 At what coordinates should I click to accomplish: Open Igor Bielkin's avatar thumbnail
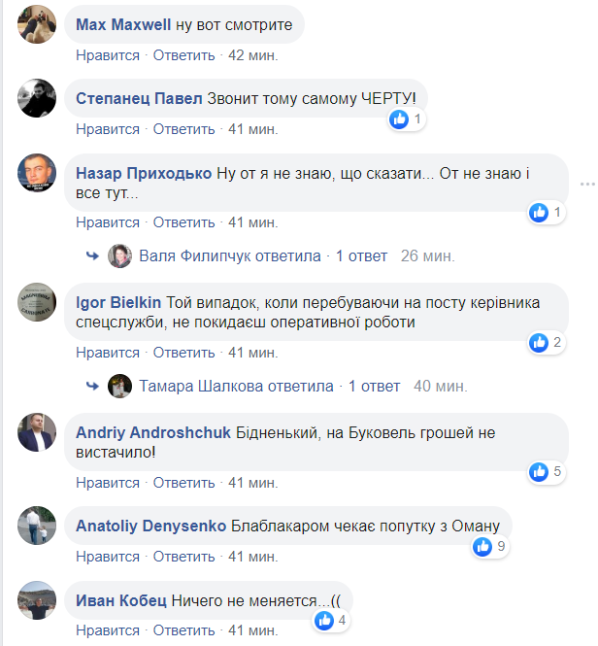click(37, 303)
